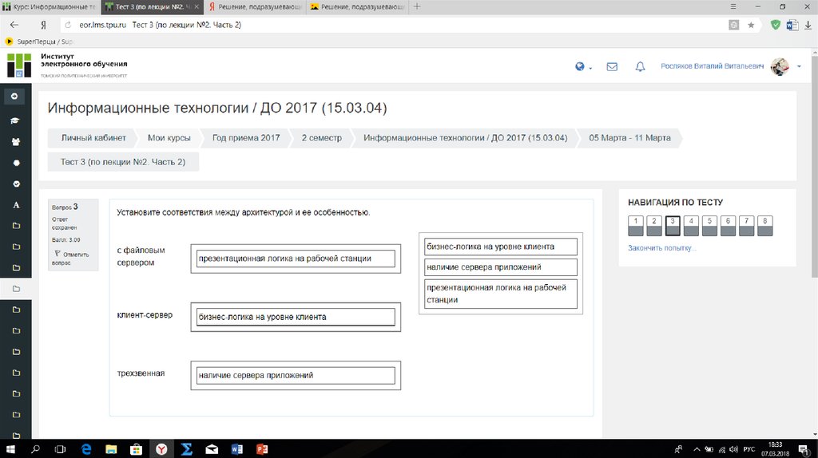The width and height of the screenshot is (818, 458).
Task: Go to question 5 in test navigation
Action: tap(709, 226)
